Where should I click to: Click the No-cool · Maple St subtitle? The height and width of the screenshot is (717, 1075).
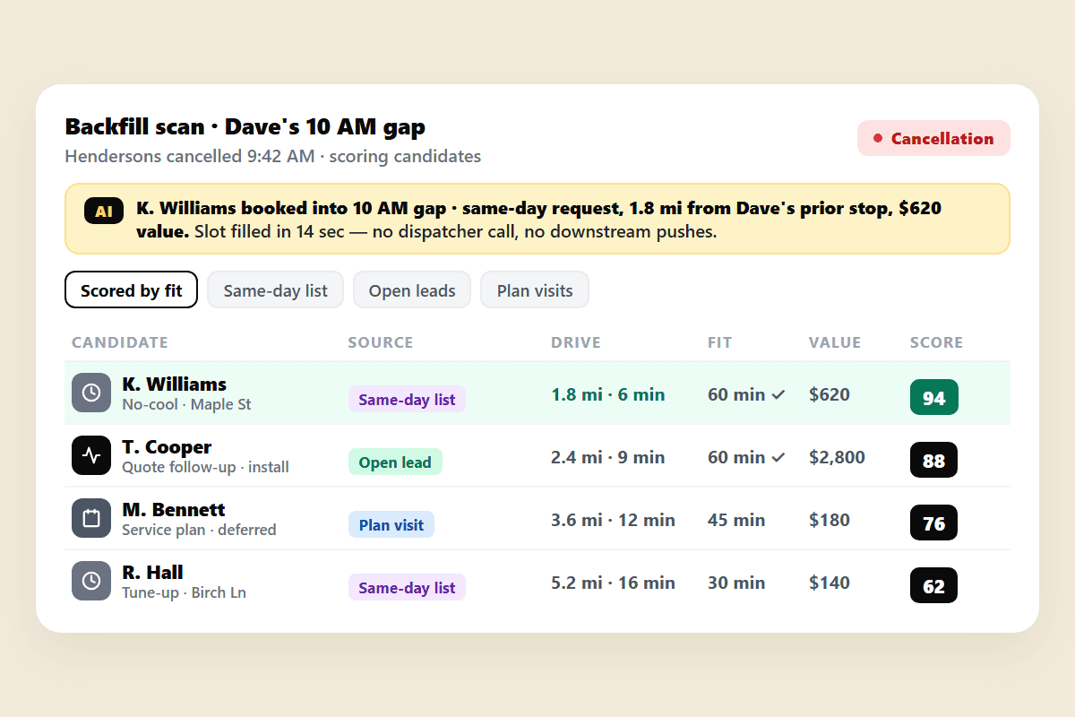pos(186,404)
